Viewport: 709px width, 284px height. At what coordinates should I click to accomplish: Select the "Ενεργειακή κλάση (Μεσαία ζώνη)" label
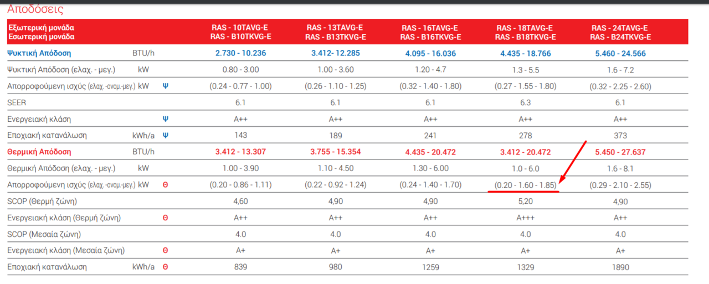click(66, 251)
